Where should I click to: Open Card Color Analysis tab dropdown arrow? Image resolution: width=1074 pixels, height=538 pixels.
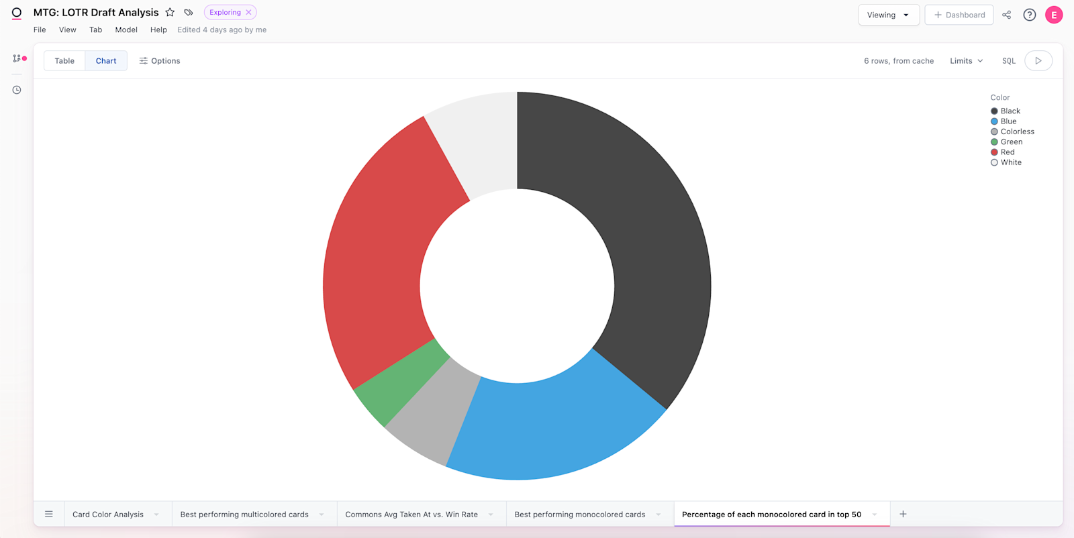156,515
